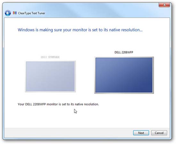Screen dimensions: 176x144
Task: Click the pale screen inside DELL S1909WX preview
Action: coord(50,76)
